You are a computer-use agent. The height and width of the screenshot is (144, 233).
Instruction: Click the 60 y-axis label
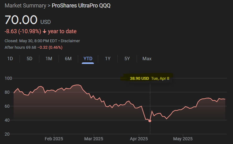coord(7,106)
